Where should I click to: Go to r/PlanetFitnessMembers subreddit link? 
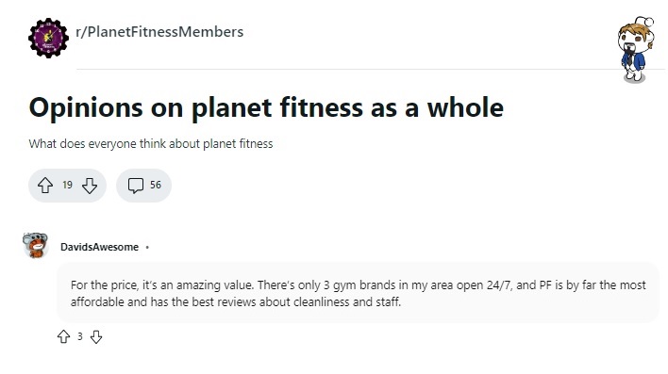click(159, 32)
